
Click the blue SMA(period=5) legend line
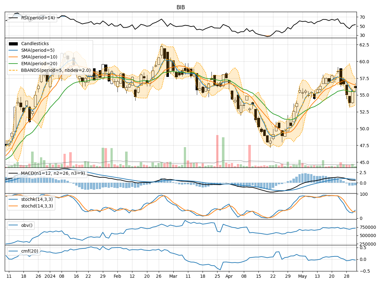tap(13, 50)
